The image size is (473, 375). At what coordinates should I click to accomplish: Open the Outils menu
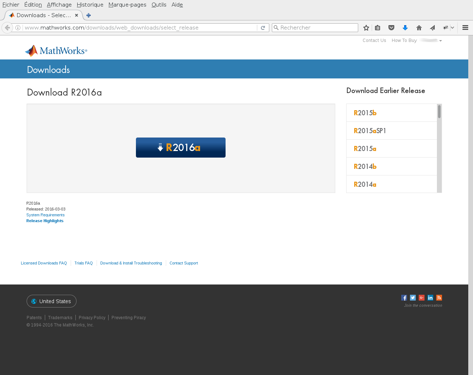click(x=159, y=5)
